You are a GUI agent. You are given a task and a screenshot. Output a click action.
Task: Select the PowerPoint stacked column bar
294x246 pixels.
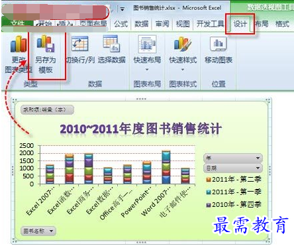click(x=147, y=172)
